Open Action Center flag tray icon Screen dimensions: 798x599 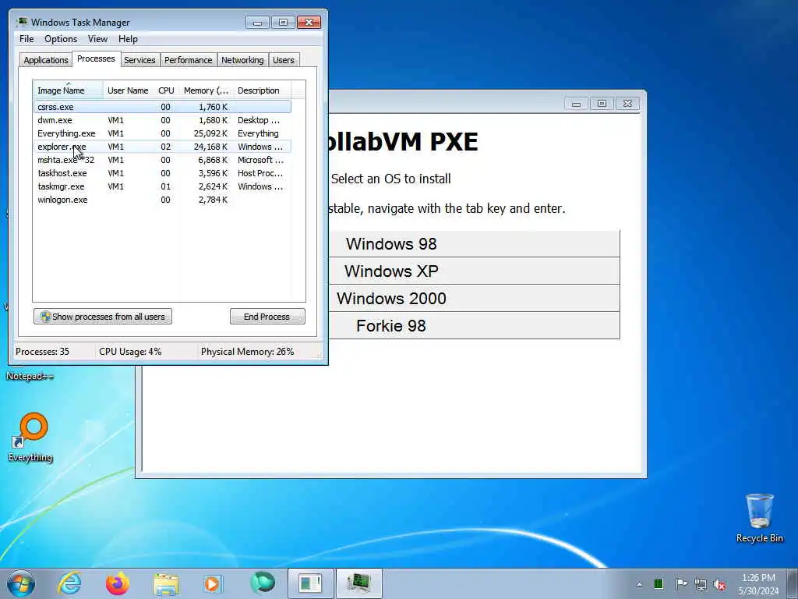click(680, 583)
